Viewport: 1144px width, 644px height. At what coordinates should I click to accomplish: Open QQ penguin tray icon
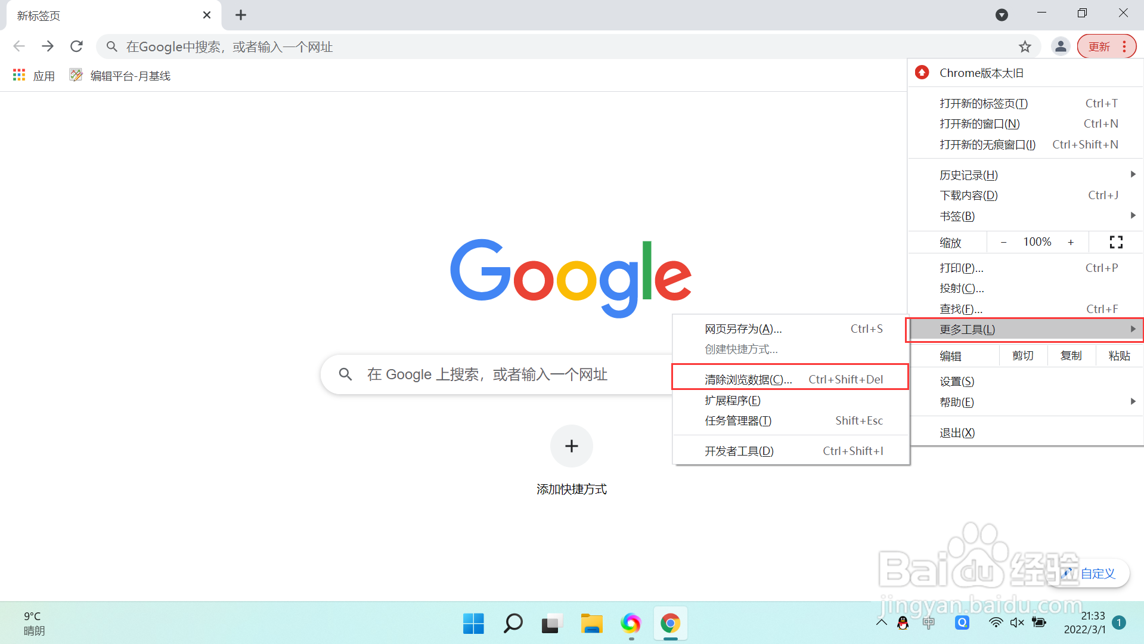click(x=903, y=623)
